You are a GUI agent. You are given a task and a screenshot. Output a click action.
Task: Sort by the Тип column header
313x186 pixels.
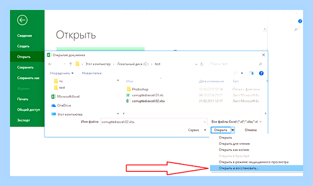pyautogui.click(x=236, y=81)
